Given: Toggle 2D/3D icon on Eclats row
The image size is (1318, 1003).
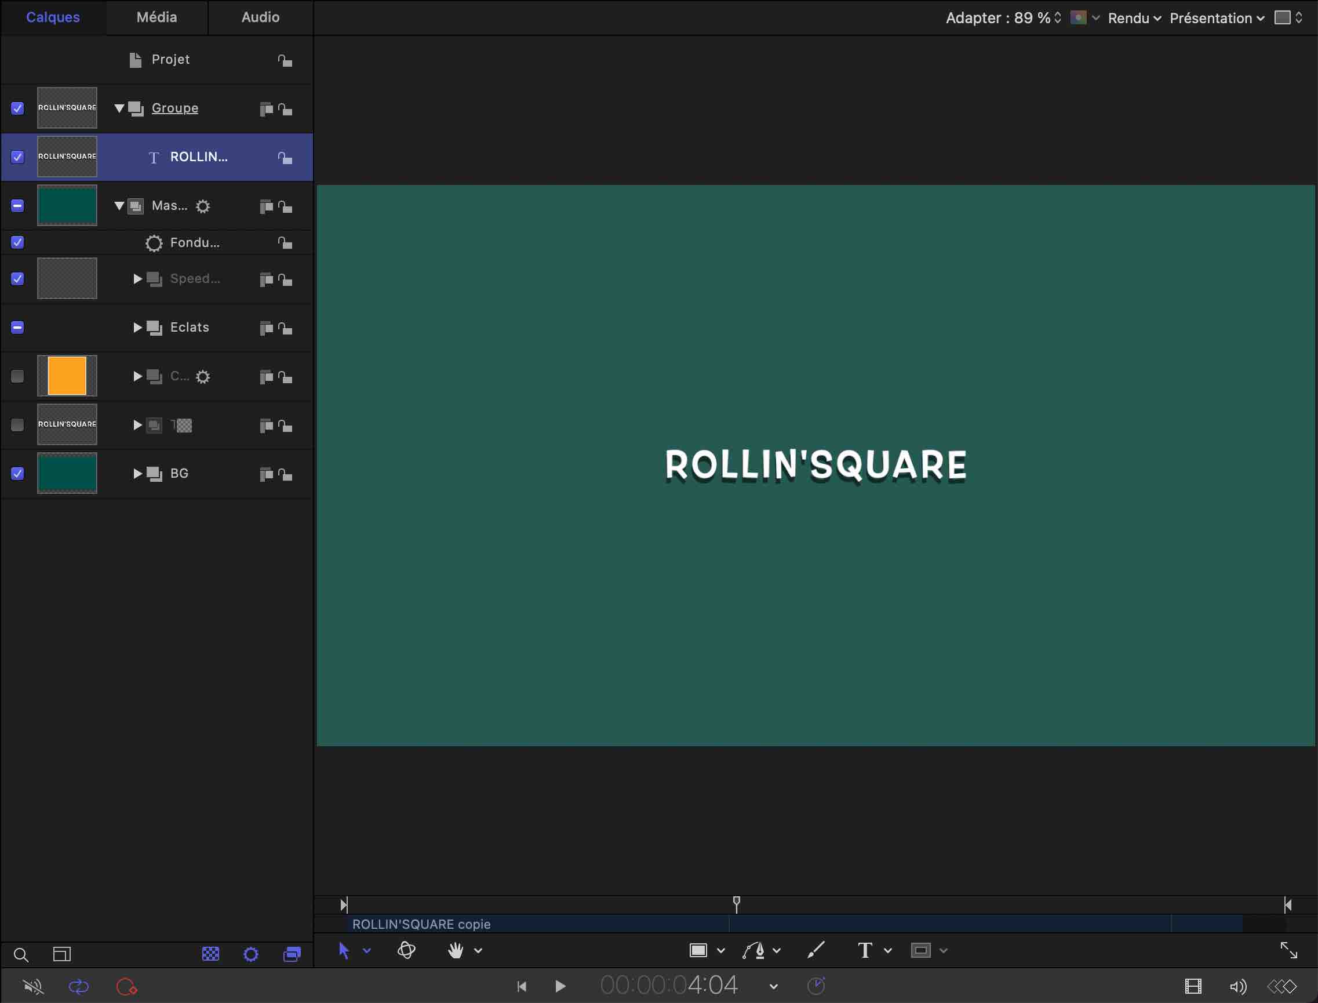Looking at the screenshot, I should pos(266,328).
